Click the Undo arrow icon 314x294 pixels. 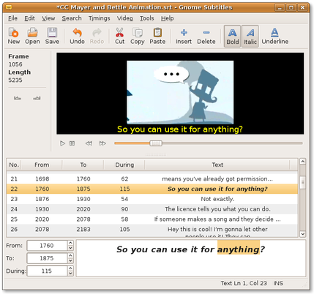point(77,33)
